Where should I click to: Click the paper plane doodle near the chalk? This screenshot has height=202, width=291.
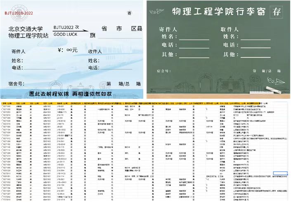coord(276,81)
